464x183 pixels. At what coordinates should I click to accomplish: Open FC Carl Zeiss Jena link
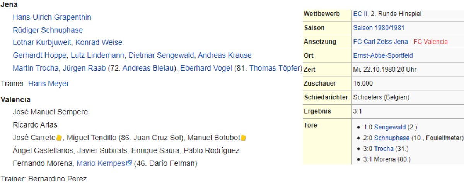pyautogui.click(x=380, y=42)
